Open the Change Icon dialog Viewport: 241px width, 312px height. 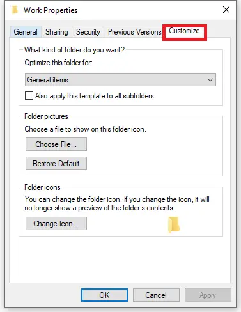tap(56, 224)
